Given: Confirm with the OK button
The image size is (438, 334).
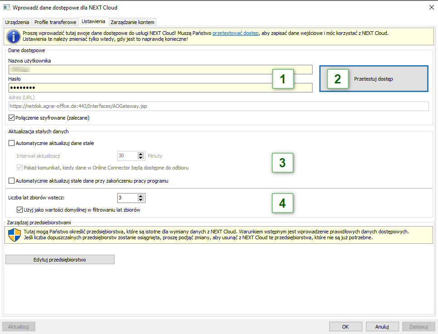Looking at the screenshot, I should 346,327.
